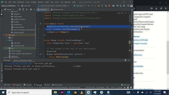Viewport: 169px width, 95px height.
Task: Expand the test folder
Action: click(7, 48)
